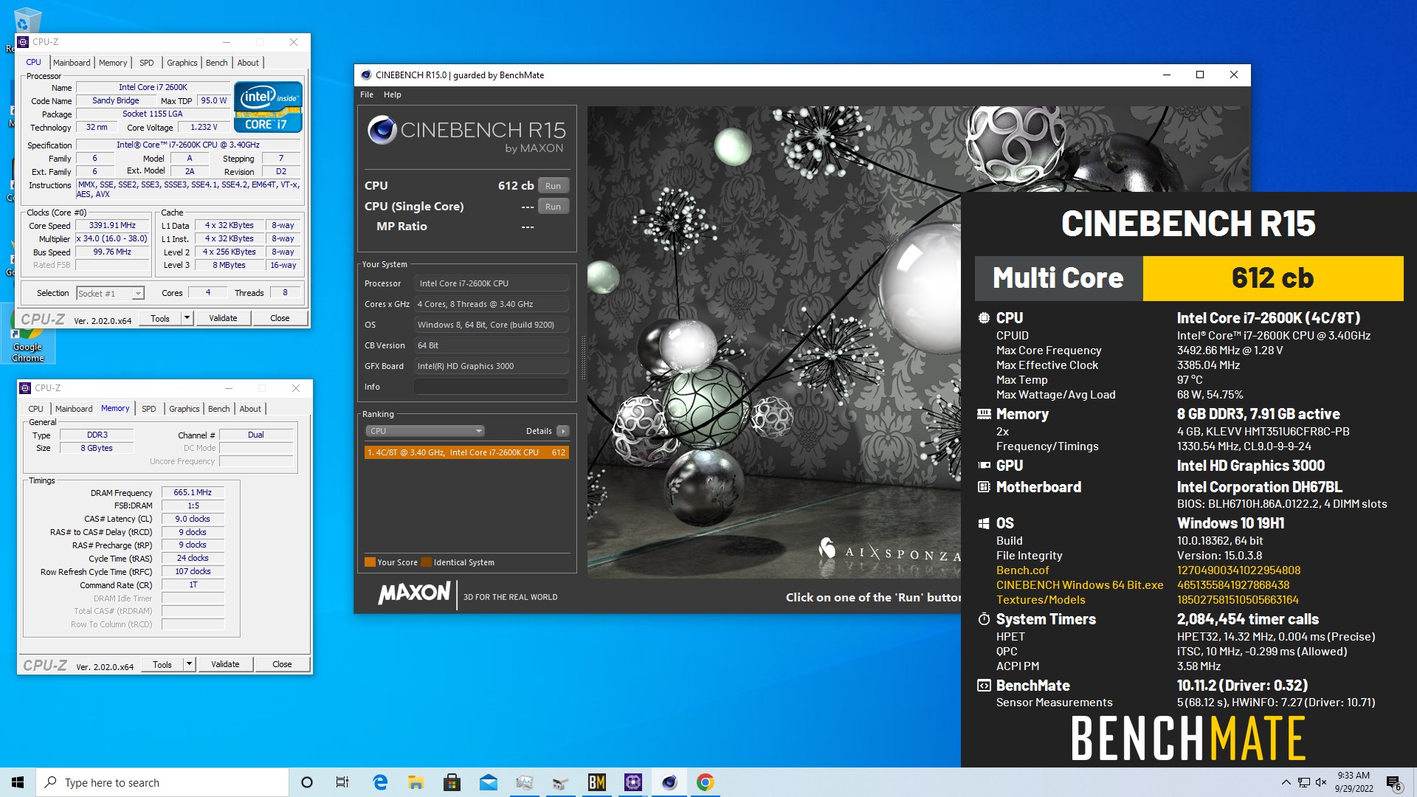Show hidden tray icons chevron

pyautogui.click(x=1286, y=782)
